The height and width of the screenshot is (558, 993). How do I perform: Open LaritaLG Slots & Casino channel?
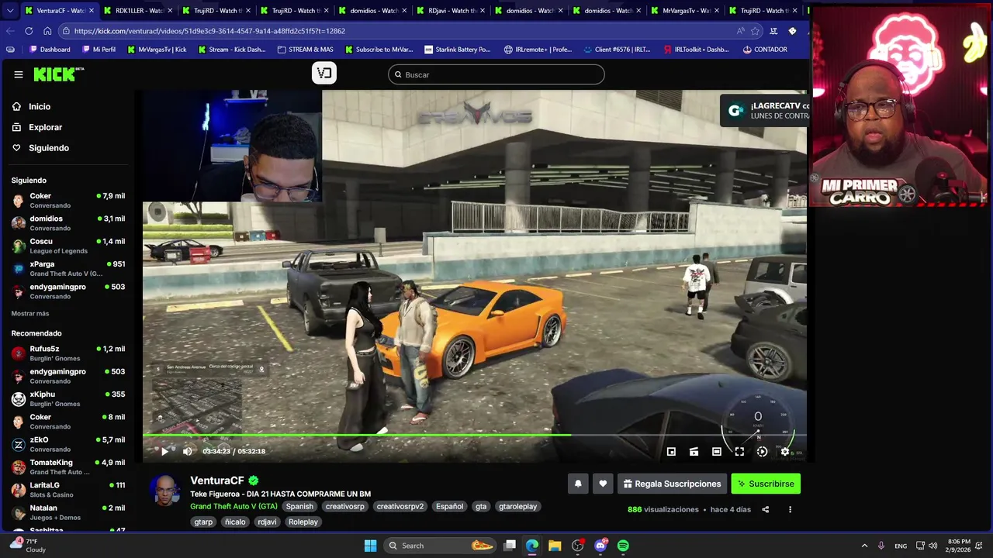coord(68,490)
